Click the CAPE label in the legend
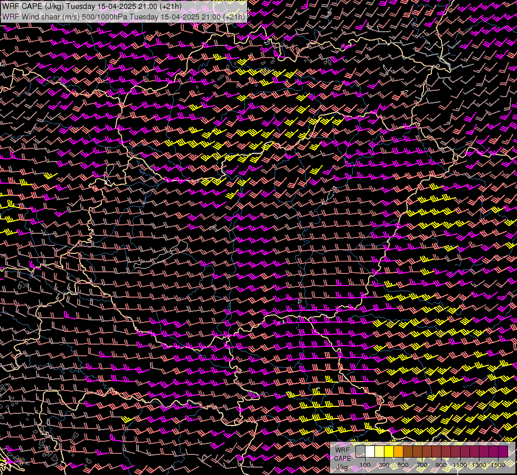This screenshot has width=517, height=475. (x=342, y=459)
